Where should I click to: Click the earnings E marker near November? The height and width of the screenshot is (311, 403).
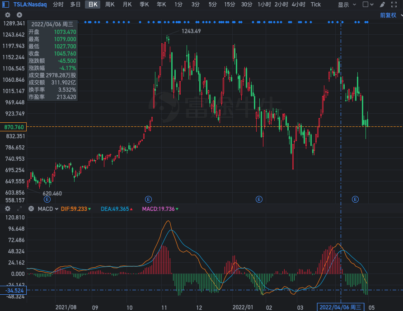tap(148, 200)
